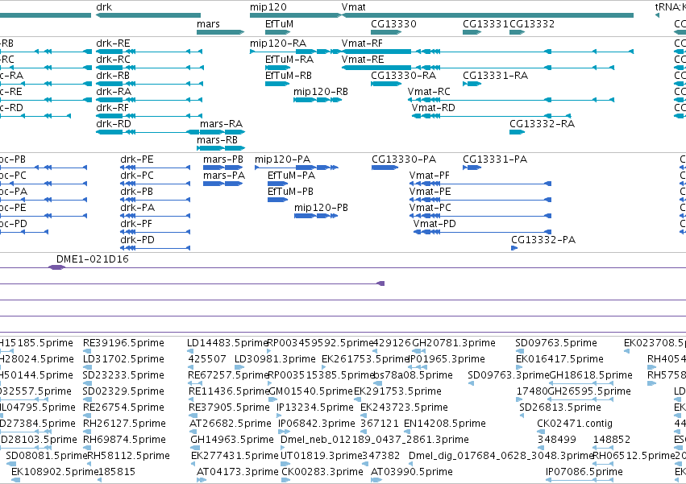Viewport: 686px width, 484px height.
Task: Open the Vmat-PD protein label
Action: (x=434, y=225)
